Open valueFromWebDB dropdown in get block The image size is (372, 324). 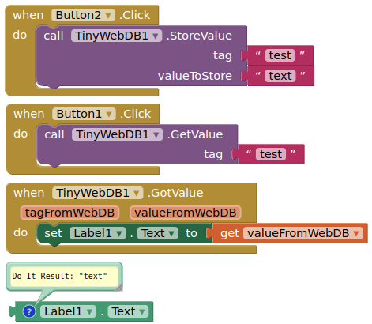tap(303, 233)
